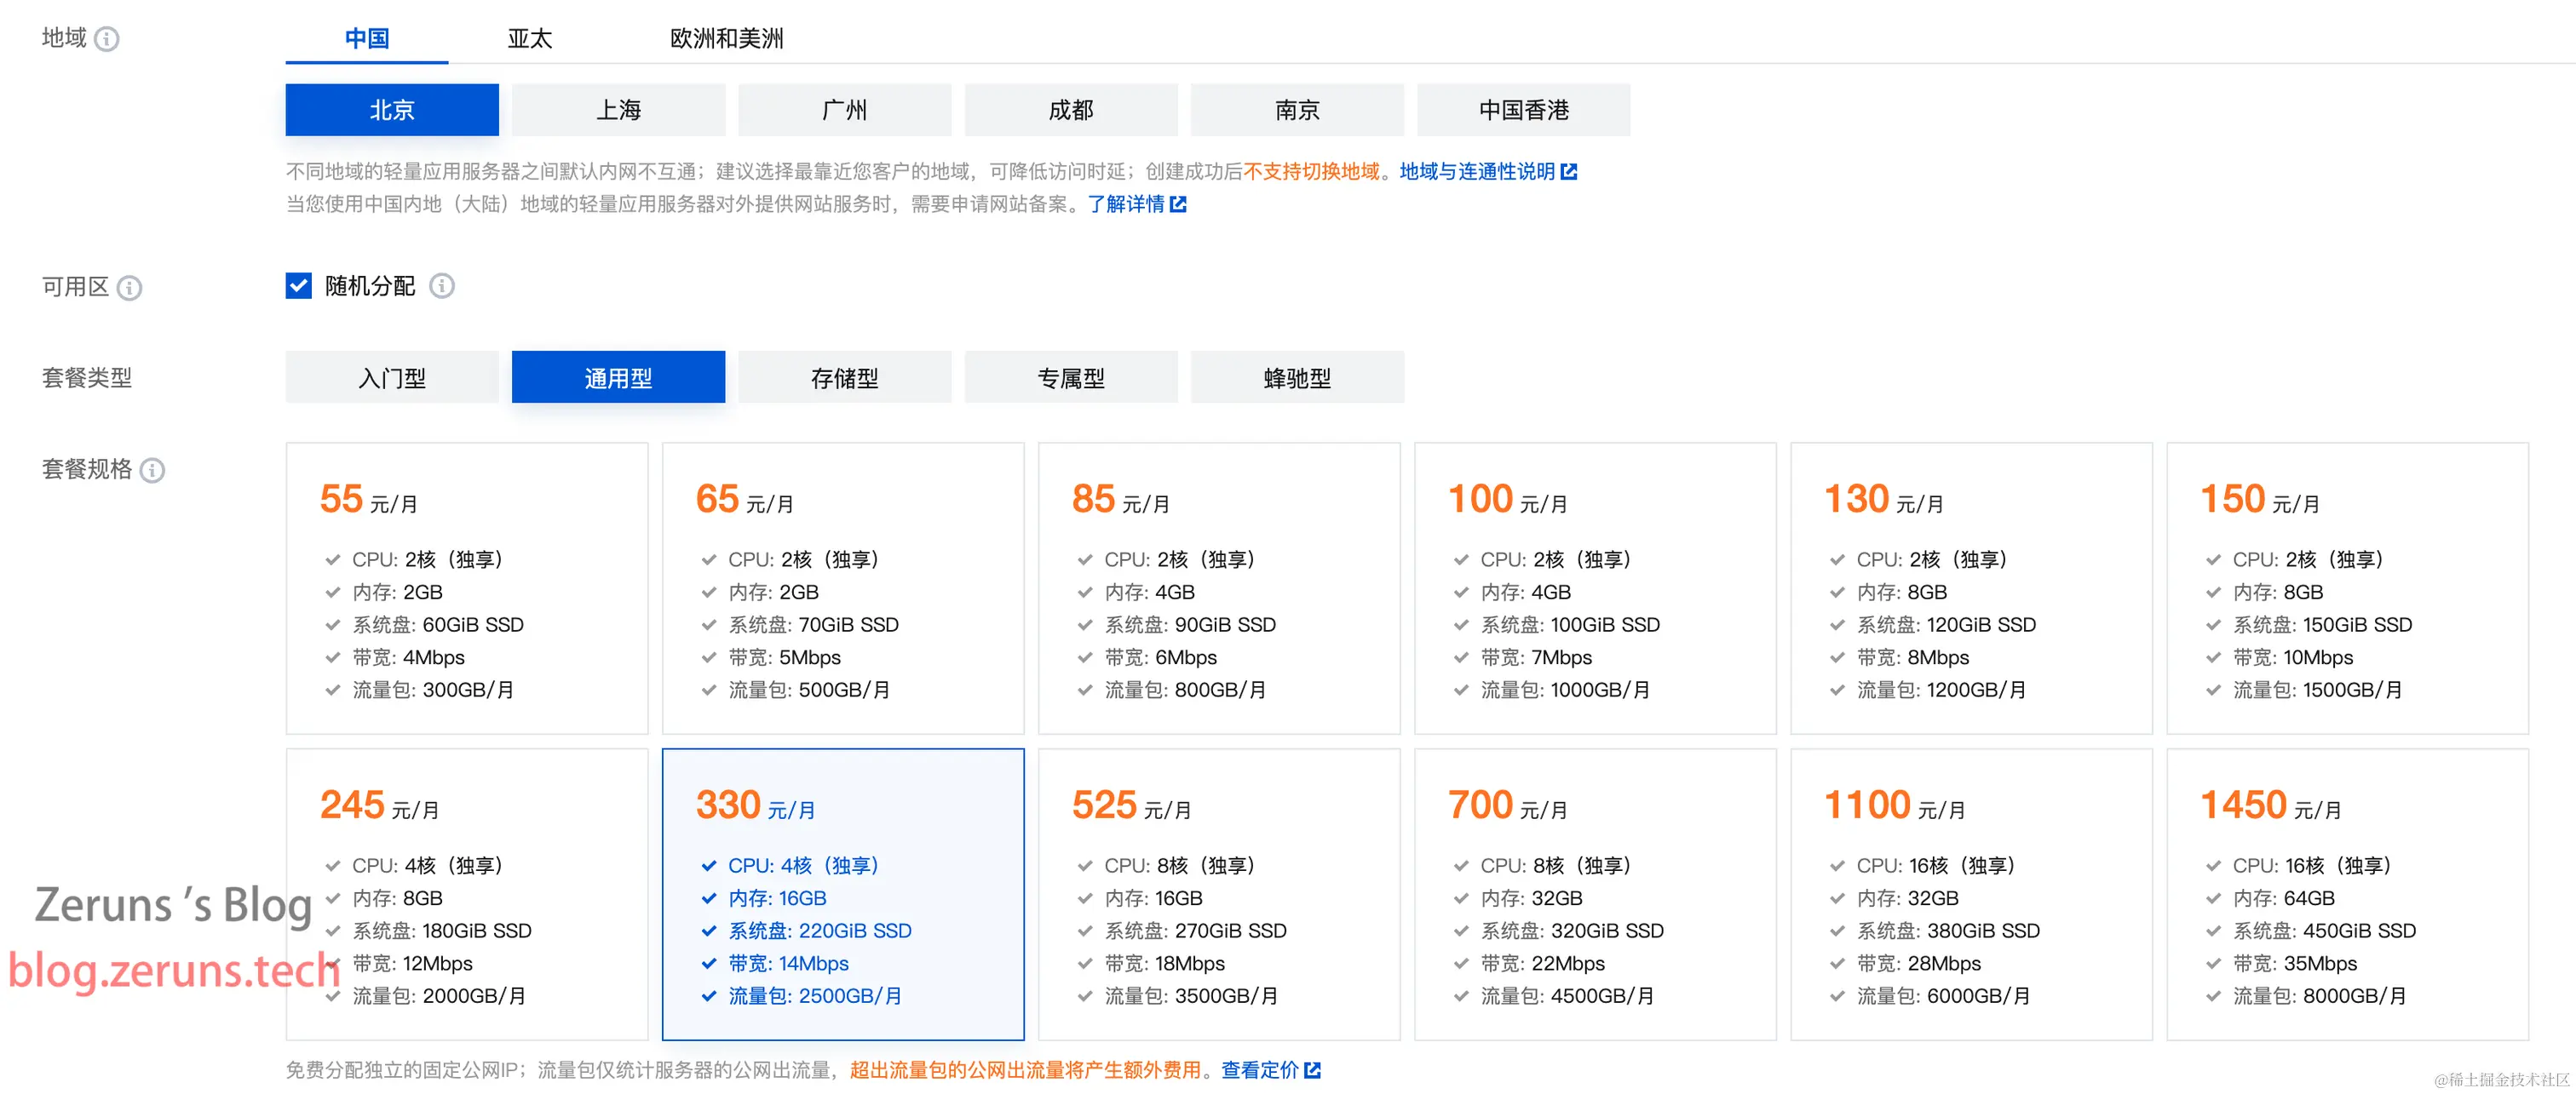Viewport: 2576px width, 1094px height.
Task: Uncheck the 随机分配 checkbox
Action: pos(298,286)
